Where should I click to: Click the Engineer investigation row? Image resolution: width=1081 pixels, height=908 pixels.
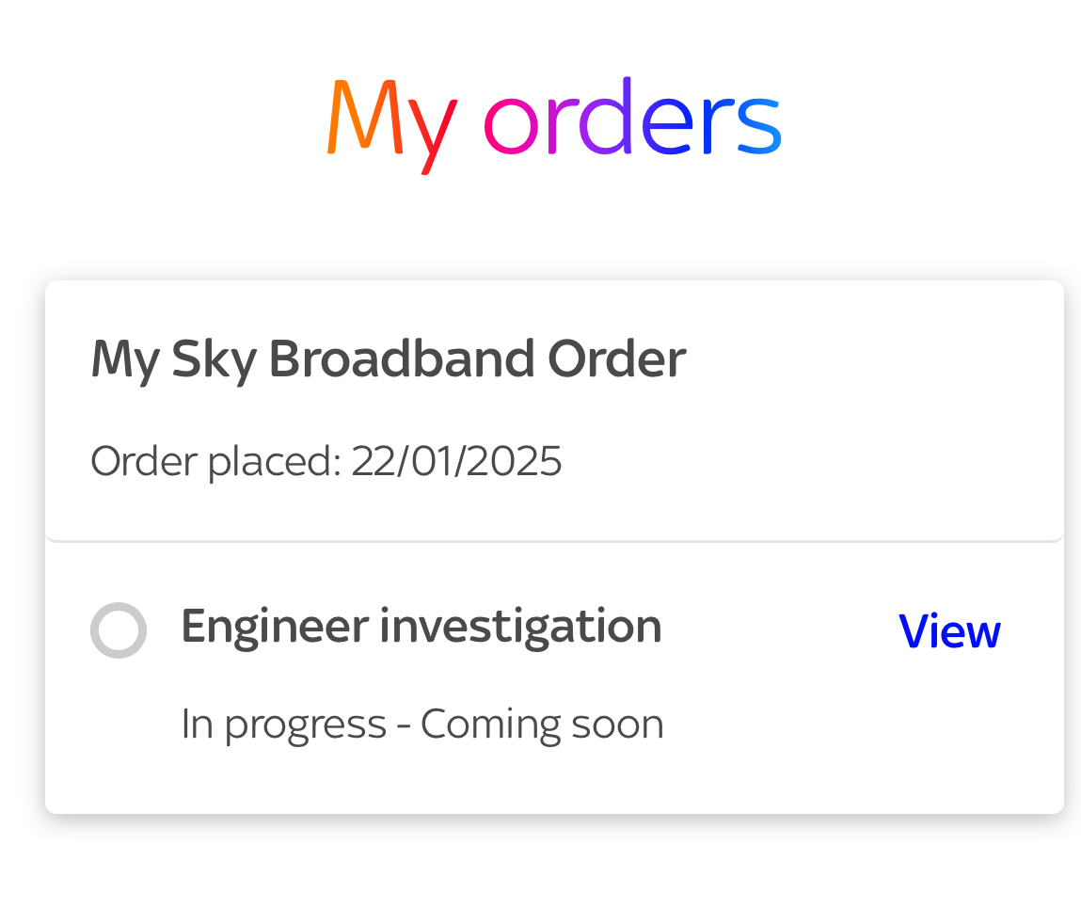coord(470,629)
